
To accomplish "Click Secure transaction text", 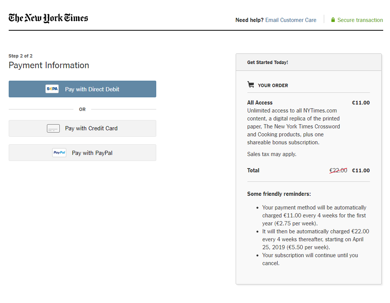I will 360,20.
